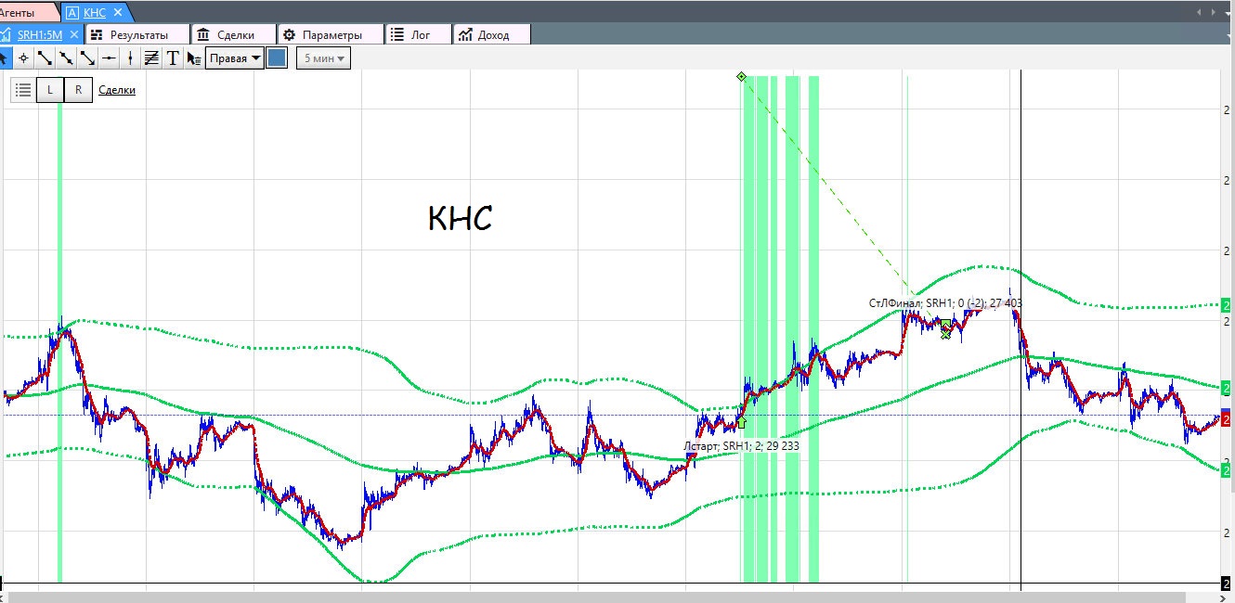Click the Сделки link under toolbar
1235x603 pixels.
[x=117, y=90]
